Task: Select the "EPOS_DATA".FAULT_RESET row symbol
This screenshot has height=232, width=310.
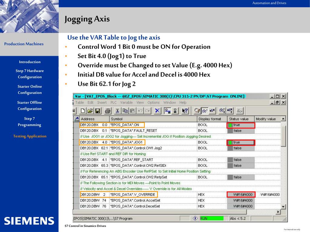Action: [x=153, y=130]
